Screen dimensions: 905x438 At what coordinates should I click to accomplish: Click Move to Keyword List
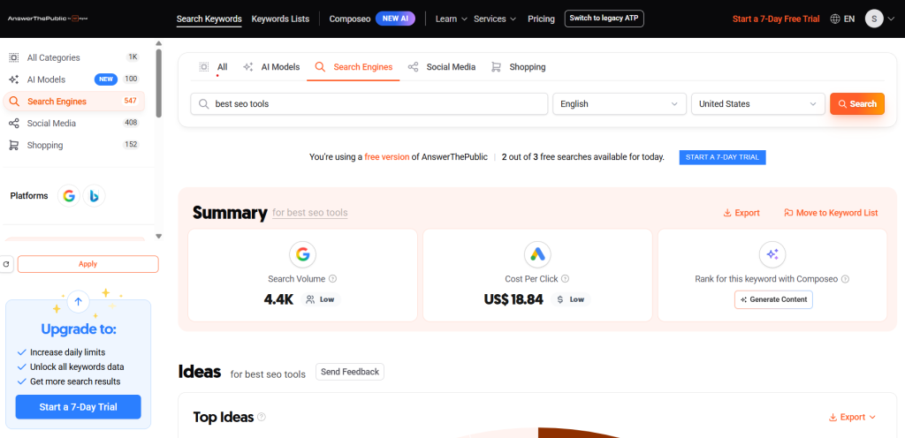tap(831, 213)
